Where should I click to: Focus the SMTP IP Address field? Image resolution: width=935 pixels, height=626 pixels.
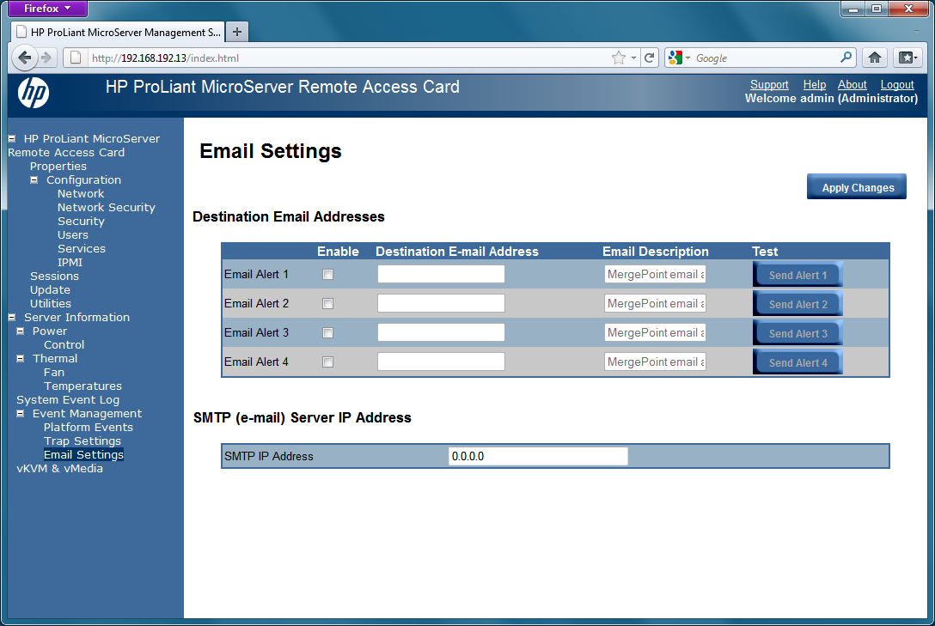point(538,456)
